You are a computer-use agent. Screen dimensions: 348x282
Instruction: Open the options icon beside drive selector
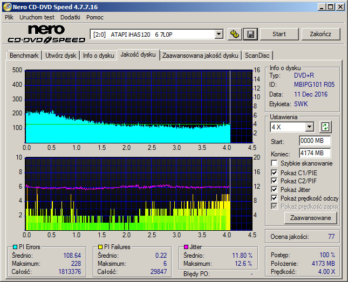click(234, 34)
